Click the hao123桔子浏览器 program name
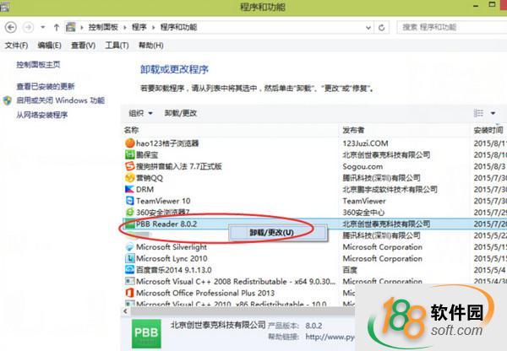Image resolution: width=507 pixels, height=351 pixels. coord(167,143)
